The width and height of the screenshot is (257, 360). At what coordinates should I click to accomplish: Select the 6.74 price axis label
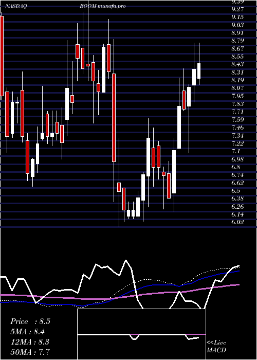(237, 175)
